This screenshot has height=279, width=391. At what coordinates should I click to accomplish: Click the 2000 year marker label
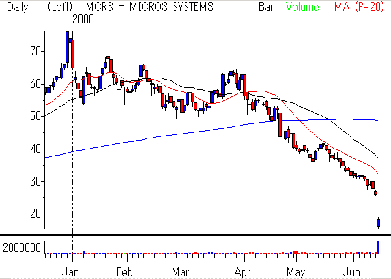coord(83,19)
